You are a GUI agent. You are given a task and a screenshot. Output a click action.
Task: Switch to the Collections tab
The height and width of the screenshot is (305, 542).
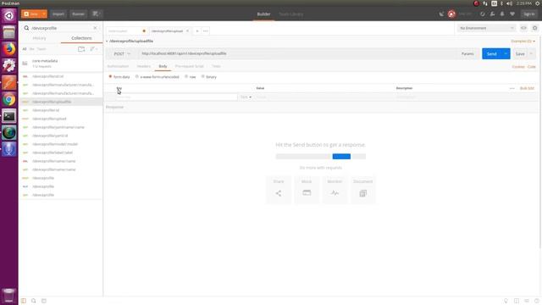[x=81, y=38]
